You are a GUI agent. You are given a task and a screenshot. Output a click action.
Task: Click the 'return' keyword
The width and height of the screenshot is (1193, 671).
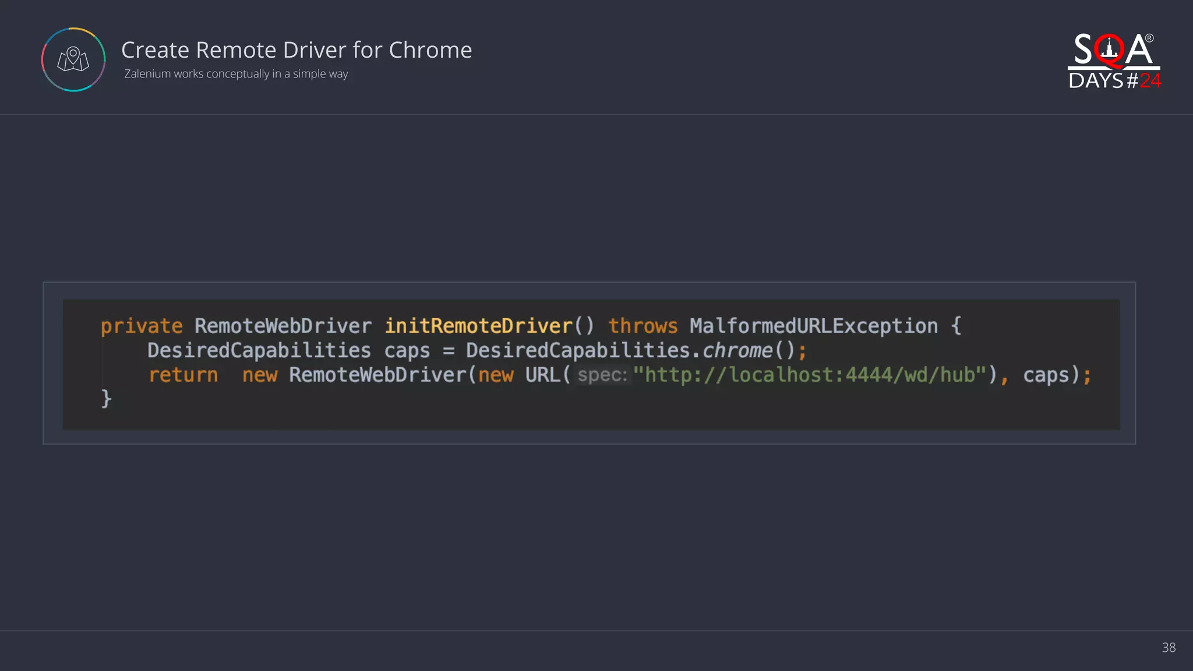click(183, 375)
